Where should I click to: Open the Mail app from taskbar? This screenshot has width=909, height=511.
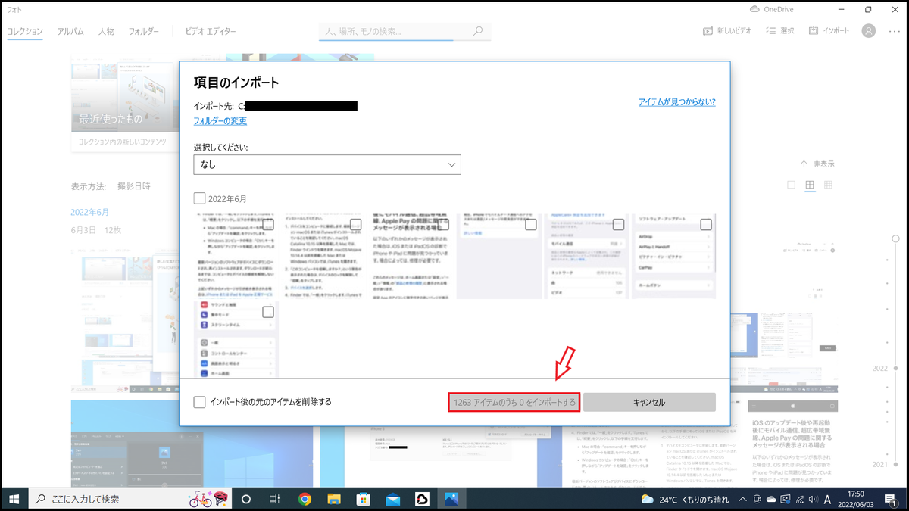[x=393, y=499]
